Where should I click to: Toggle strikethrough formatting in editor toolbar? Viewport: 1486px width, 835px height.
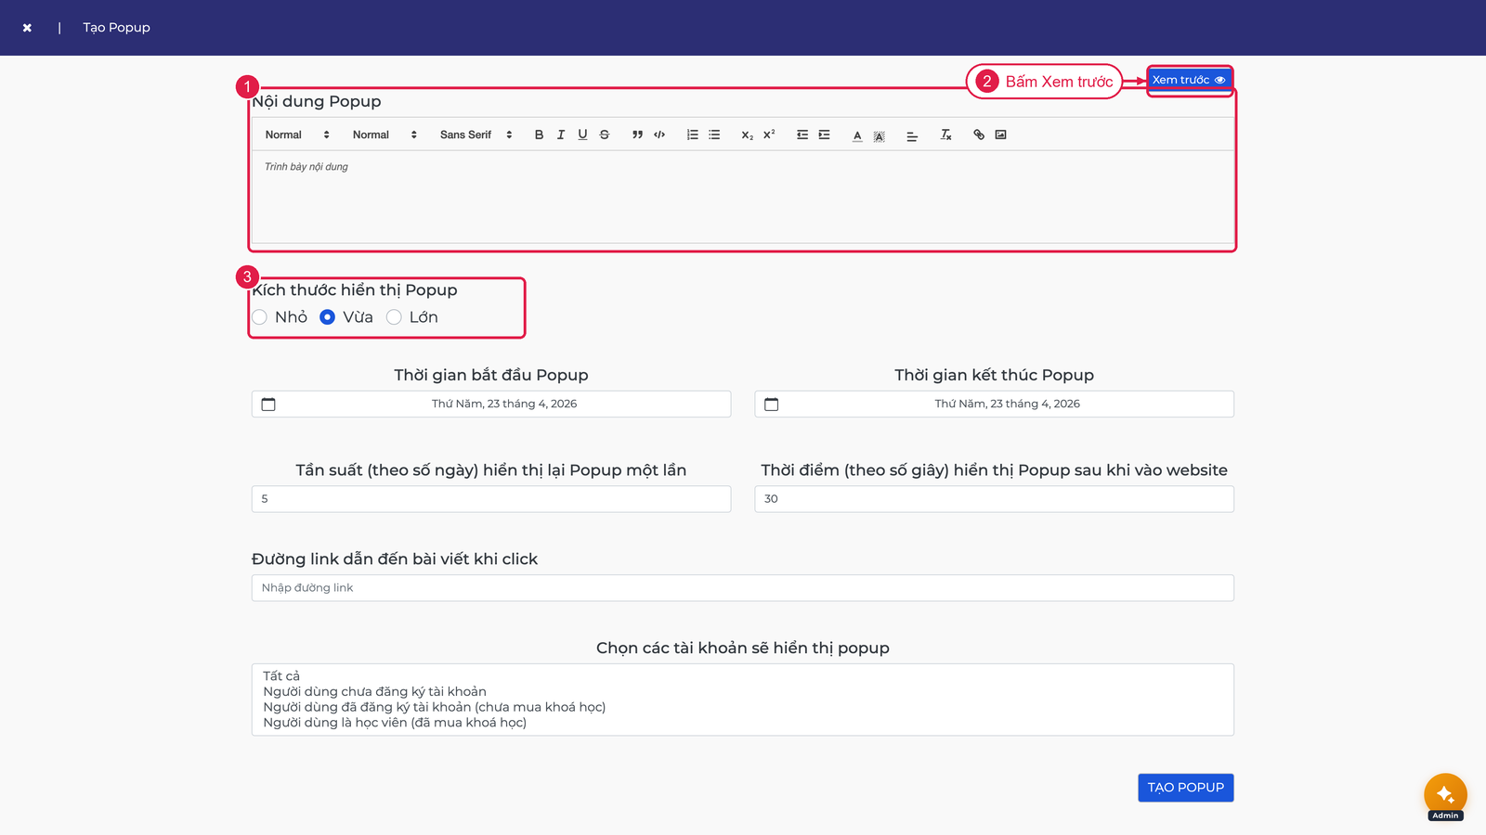[x=605, y=135]
